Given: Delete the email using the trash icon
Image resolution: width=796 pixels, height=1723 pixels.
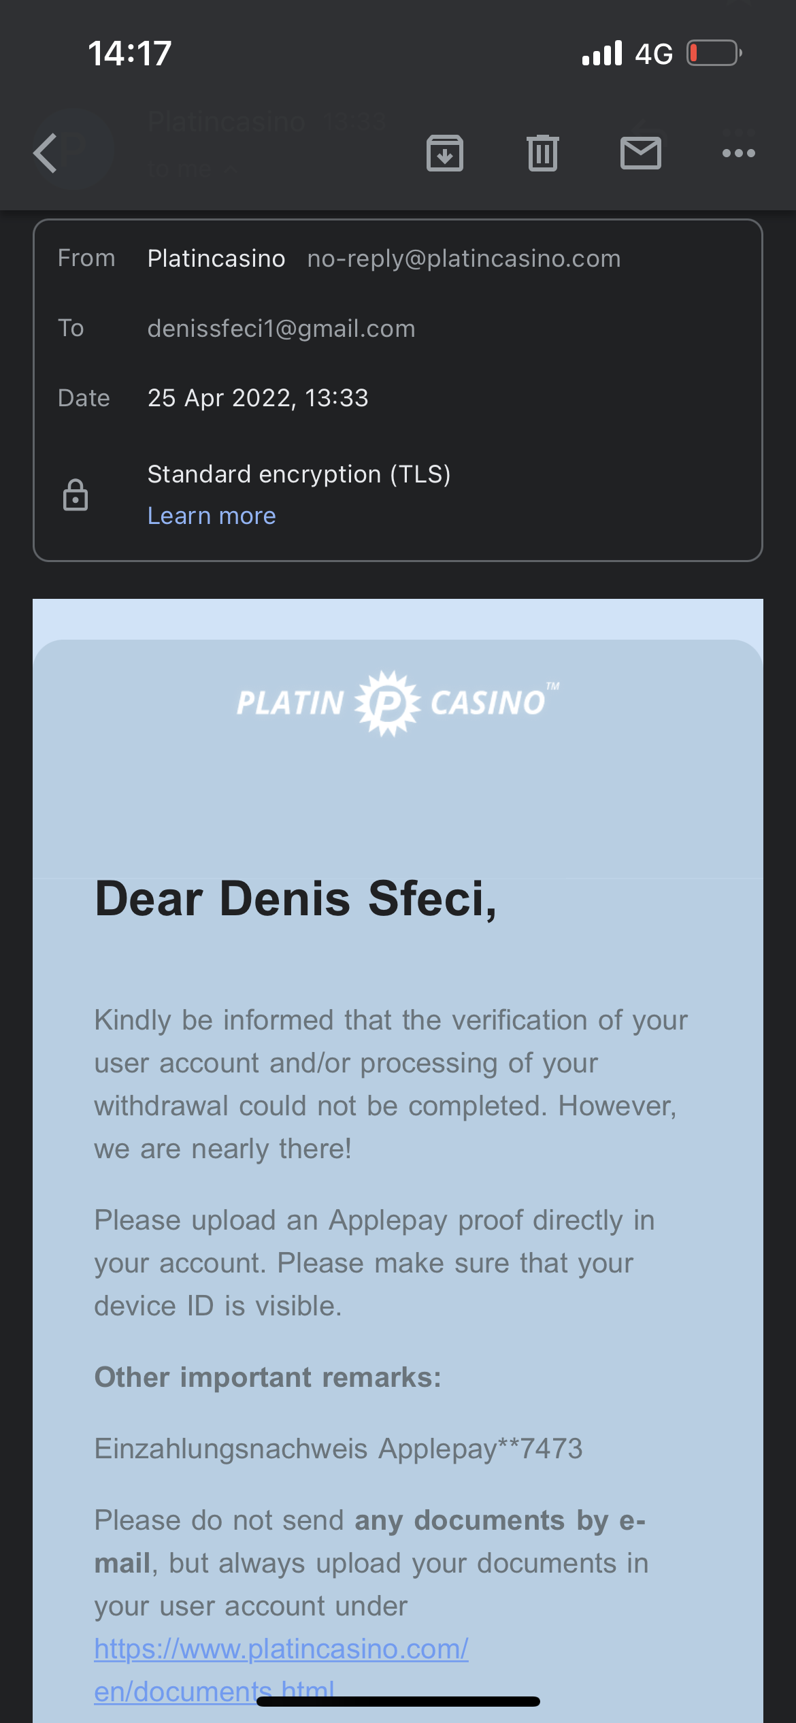Looking at the screenshot, I should pyautogui.click(x=543, y=153).
